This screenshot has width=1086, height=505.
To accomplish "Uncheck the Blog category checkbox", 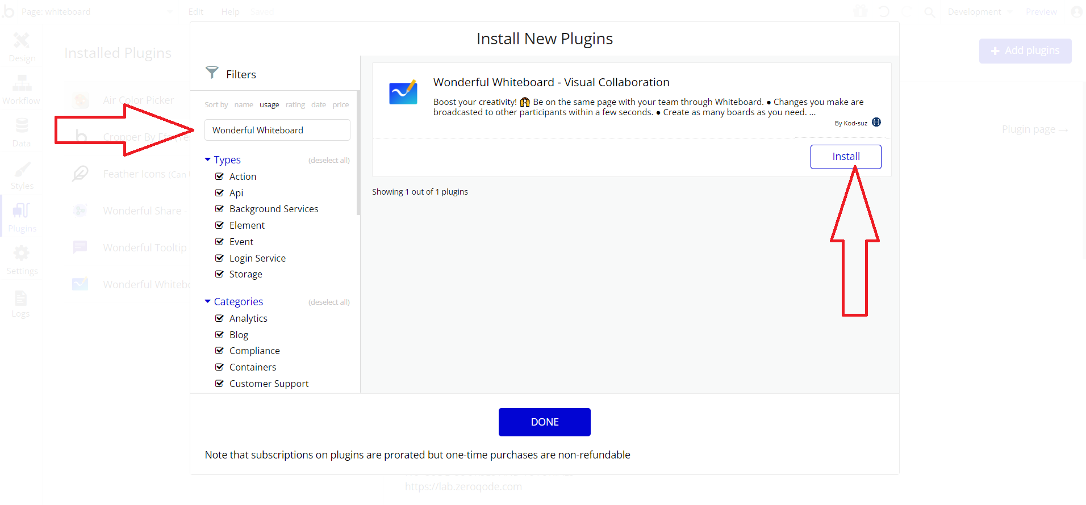I will tap(219, 335).
